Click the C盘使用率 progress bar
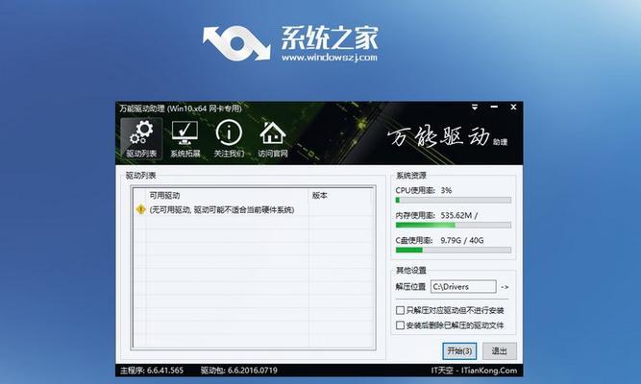 click(453, 250)
